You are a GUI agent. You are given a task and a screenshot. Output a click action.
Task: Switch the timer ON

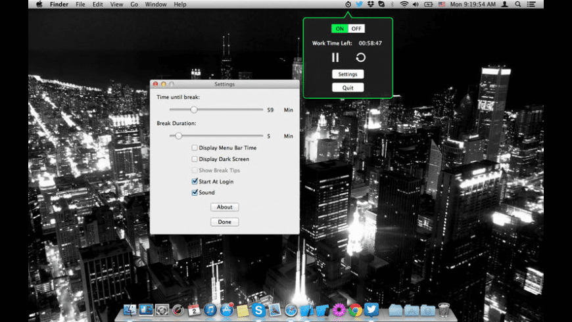point(340,28)
